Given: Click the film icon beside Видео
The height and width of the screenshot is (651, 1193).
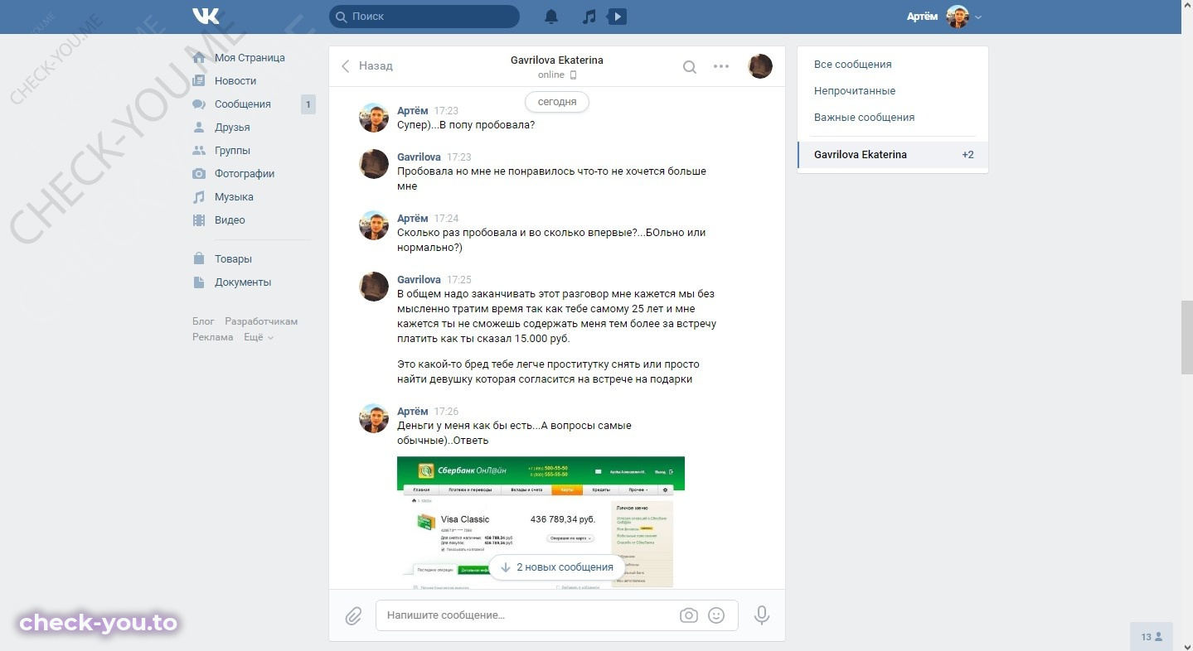Looking at the screenshot, I should point(199,220).
